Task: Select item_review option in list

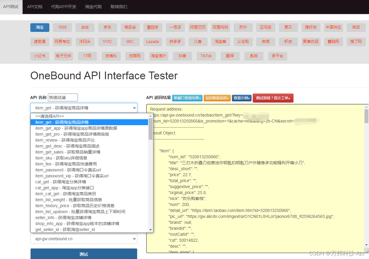Action: (x=89, y=140)
